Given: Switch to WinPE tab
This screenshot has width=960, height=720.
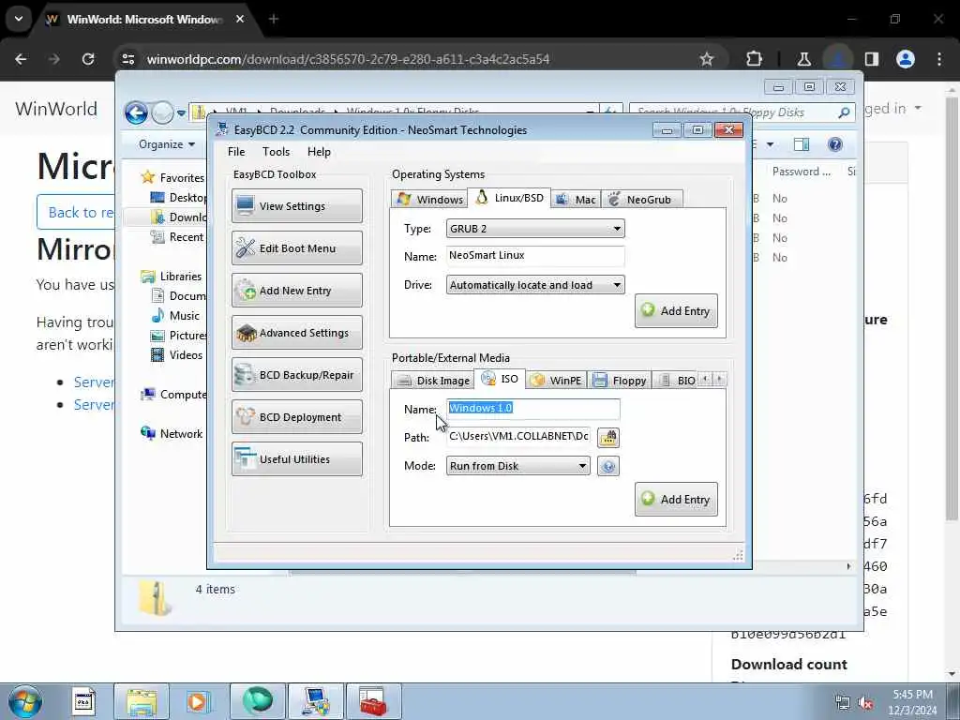Looking at the screenshot, I should point(556,381).
